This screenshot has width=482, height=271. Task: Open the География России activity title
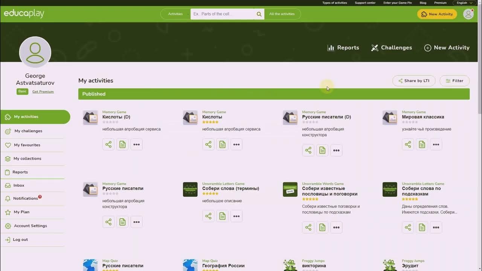223,266
